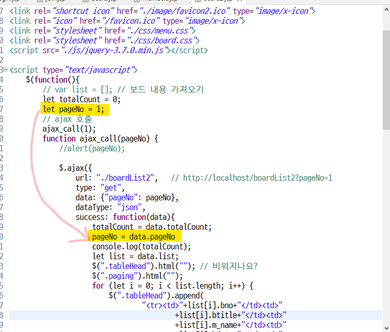Screen dimensions: 390x332
Task: Click comment '// var list = [];'
Action: (78, 90)
